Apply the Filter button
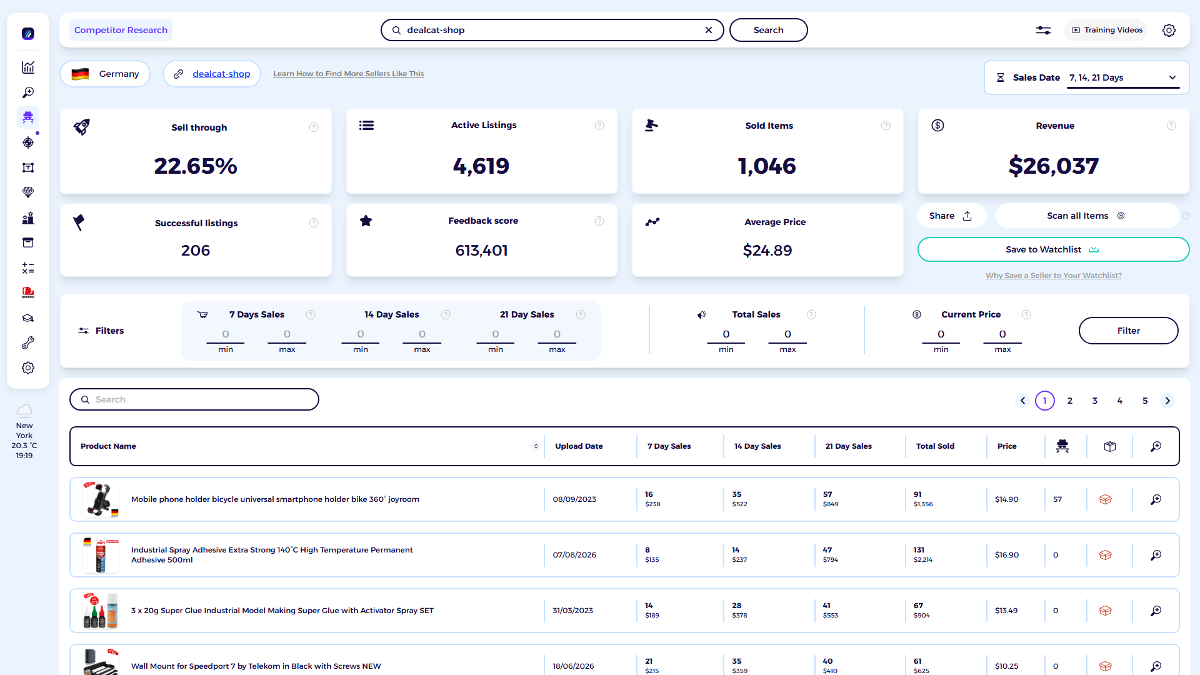 pyautogui.click(x=1128, y=331)
